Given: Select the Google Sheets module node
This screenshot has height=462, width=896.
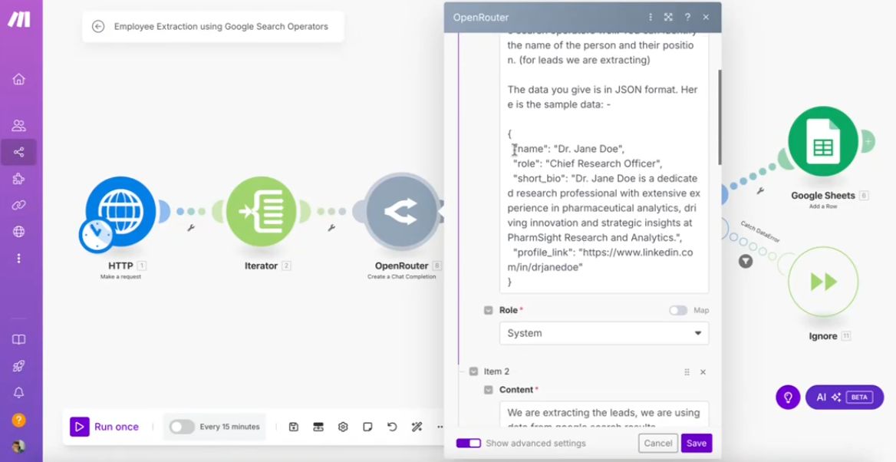Looking at the screenshot, I should (x=823, y=141).
